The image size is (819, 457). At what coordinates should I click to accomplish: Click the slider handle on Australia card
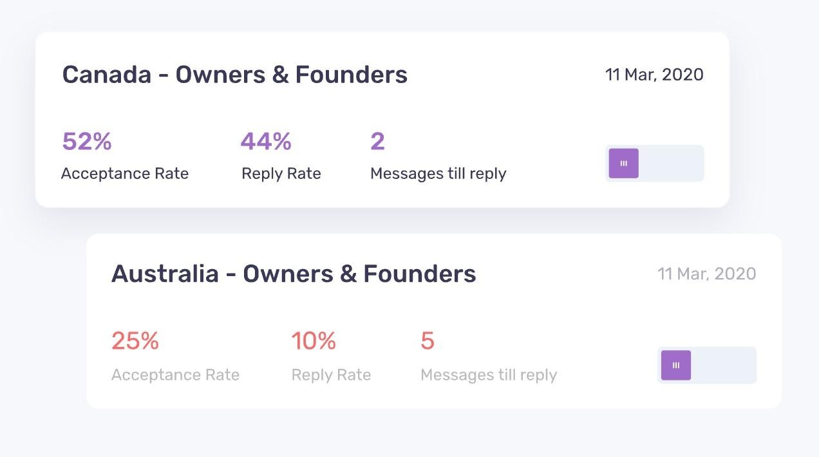675,364
